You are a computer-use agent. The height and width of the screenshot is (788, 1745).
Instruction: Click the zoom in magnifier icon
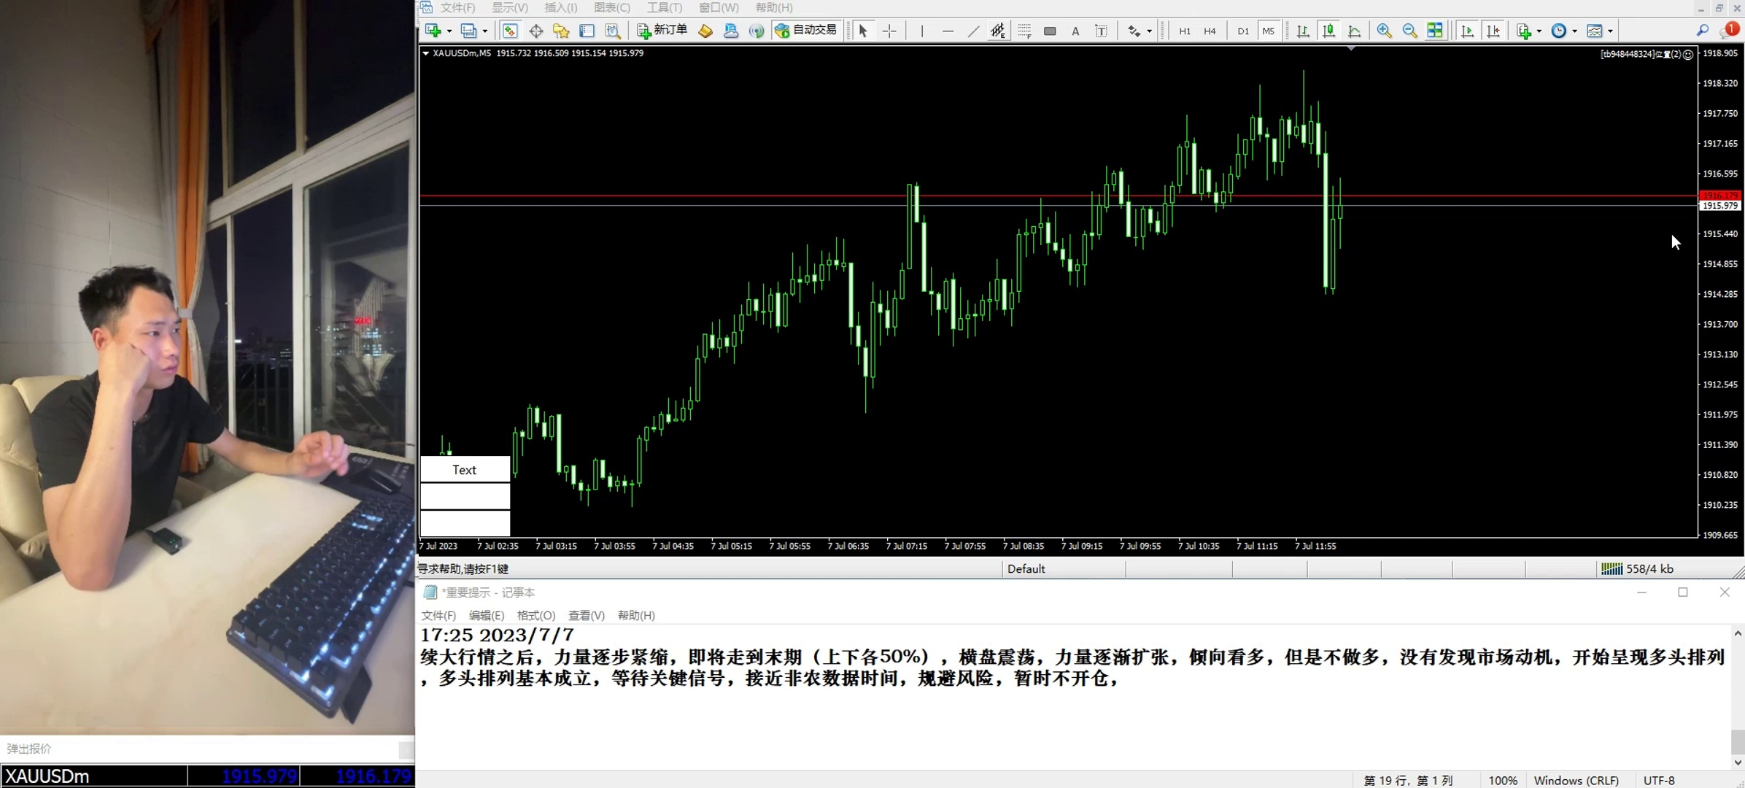[x=1384, y=31]
